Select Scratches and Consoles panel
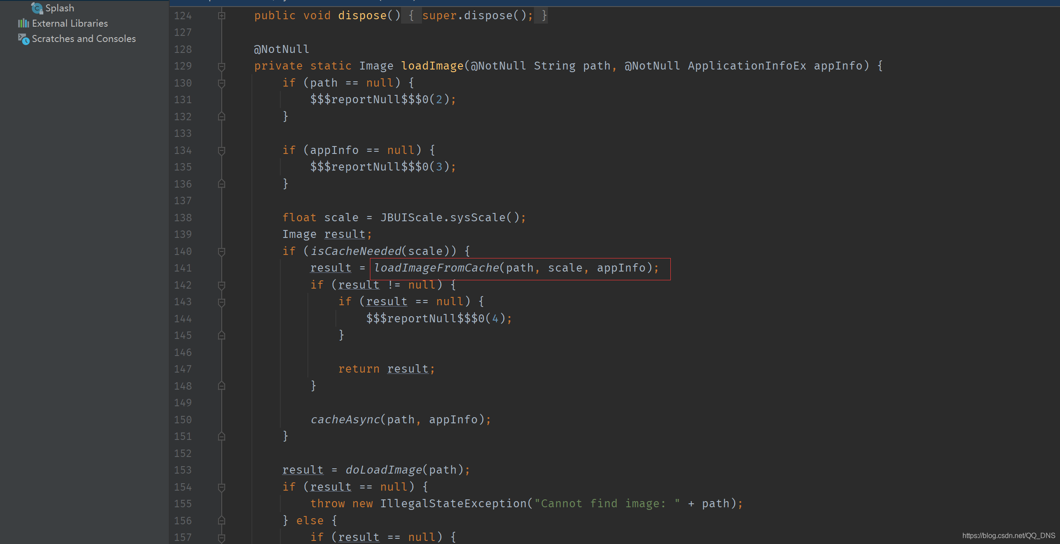Viewport: 1060px width, 544px height. coord(83,38)
